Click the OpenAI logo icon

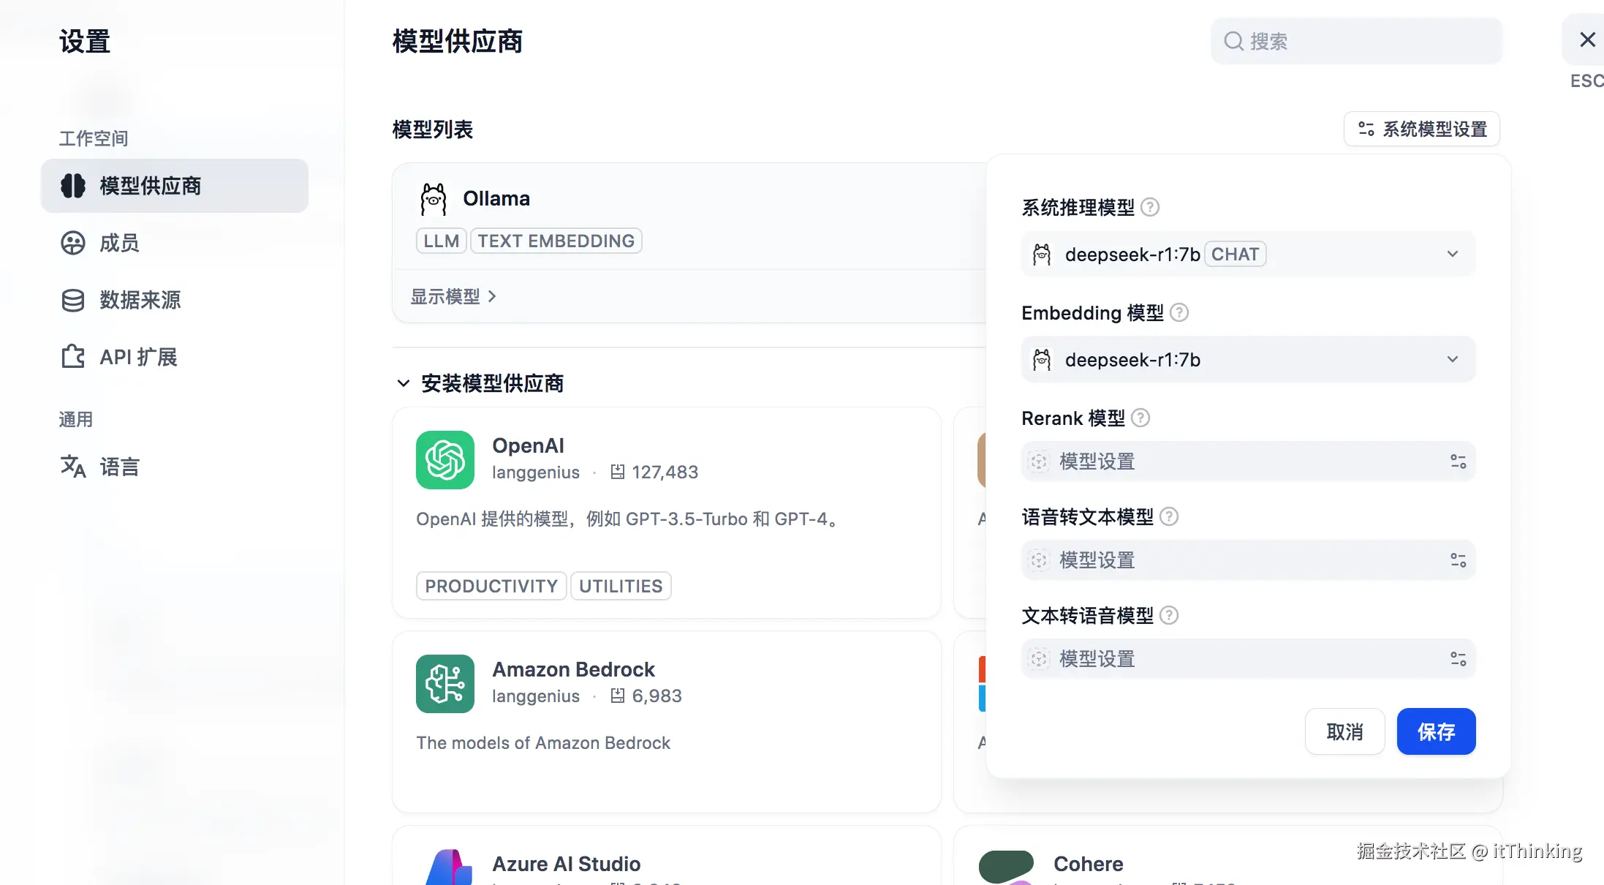[x=444, y=460]
